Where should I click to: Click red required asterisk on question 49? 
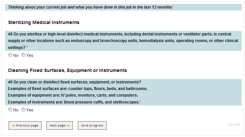[x=140, y=102]
